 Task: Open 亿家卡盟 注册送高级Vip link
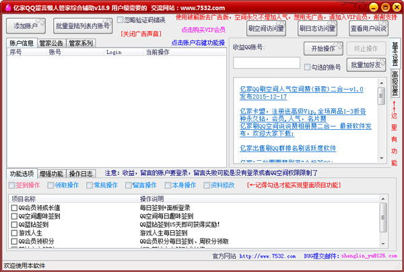click(303, 115)
